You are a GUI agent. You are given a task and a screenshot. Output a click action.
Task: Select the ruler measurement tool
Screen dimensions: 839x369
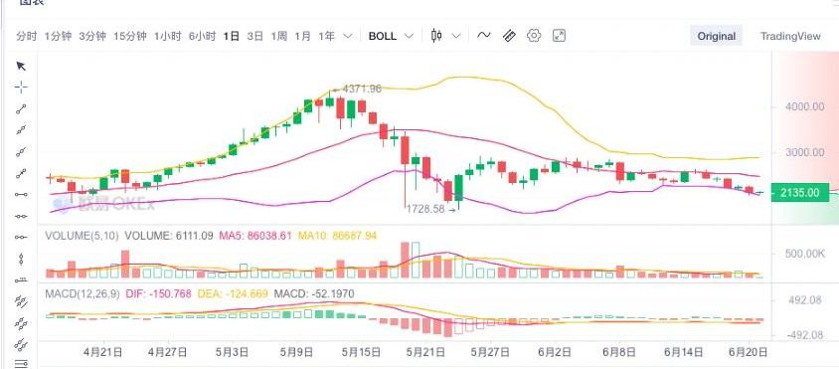(x=509, y=36)
